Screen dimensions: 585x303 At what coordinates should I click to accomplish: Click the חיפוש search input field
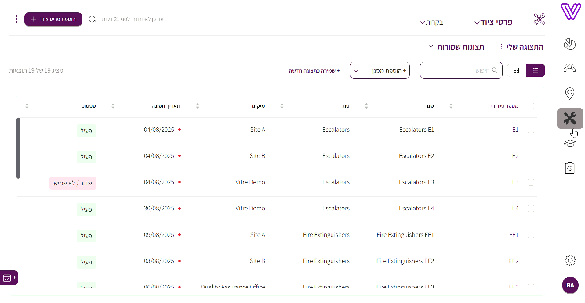(x=461, y=70)
